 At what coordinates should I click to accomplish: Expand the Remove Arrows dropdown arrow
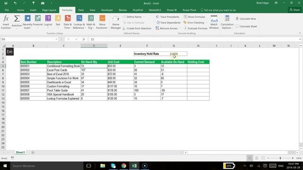pos(180,28)
